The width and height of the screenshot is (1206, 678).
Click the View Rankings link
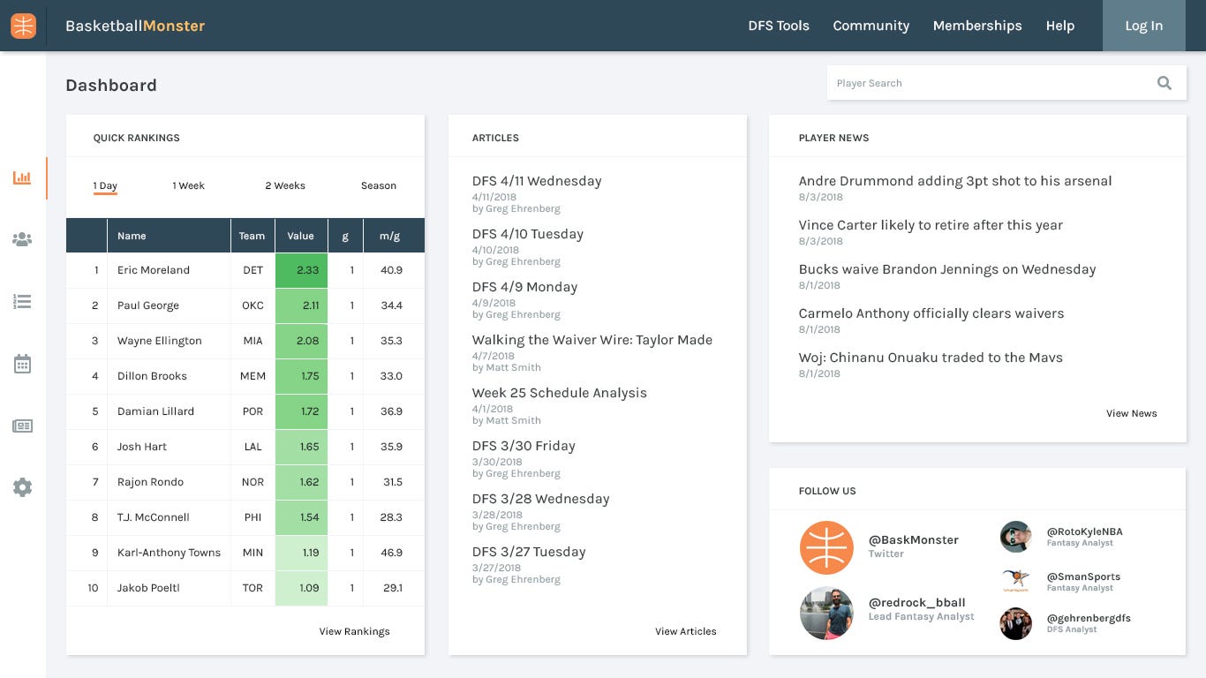pyautogui.click(x=354, y=631)
